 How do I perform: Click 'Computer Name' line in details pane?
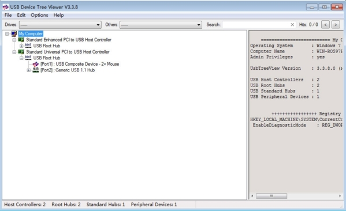pyautogui.click(x=296, y=51)
